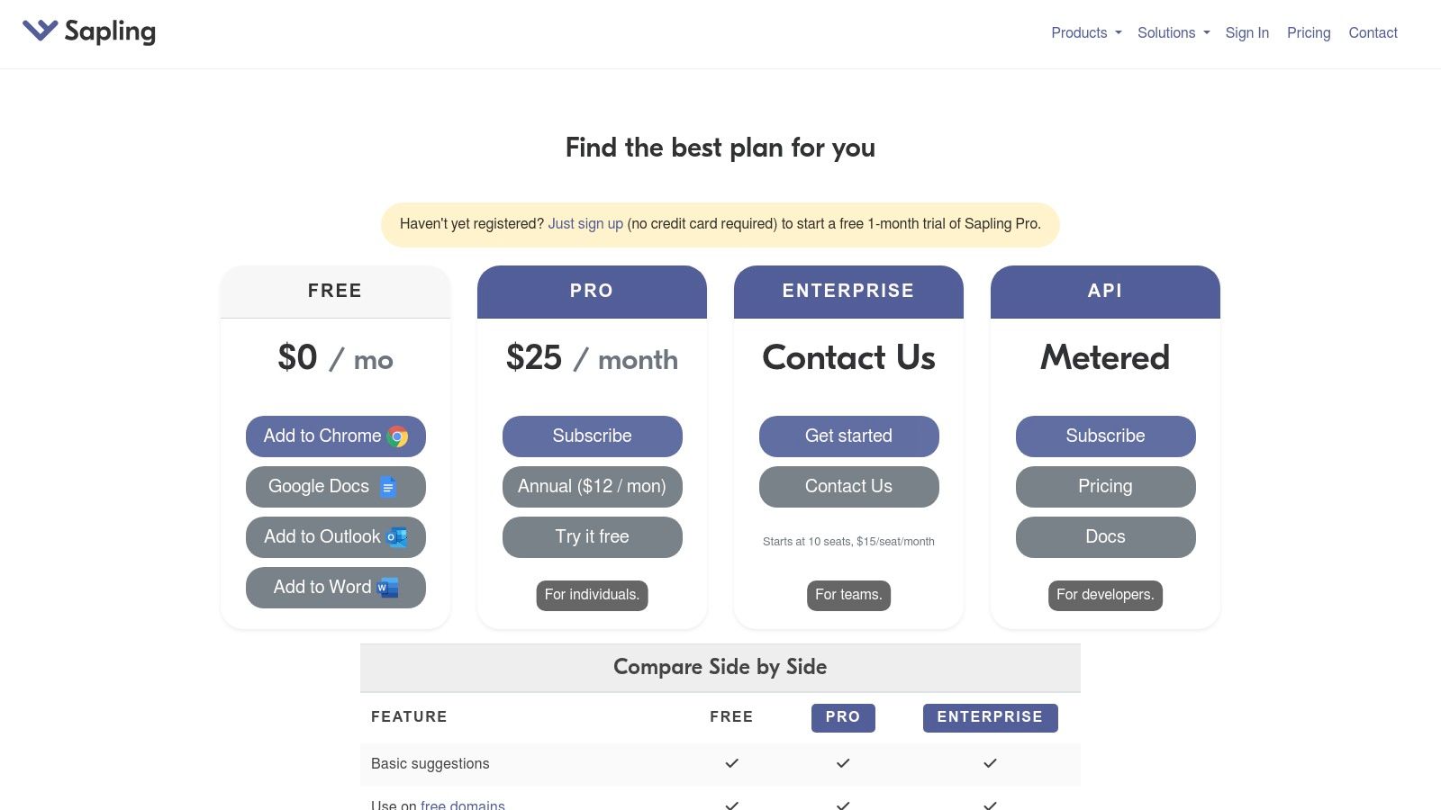Screen dimensions: 1441x810
Task: Click Get started under Enterprise
Action: 848,436
